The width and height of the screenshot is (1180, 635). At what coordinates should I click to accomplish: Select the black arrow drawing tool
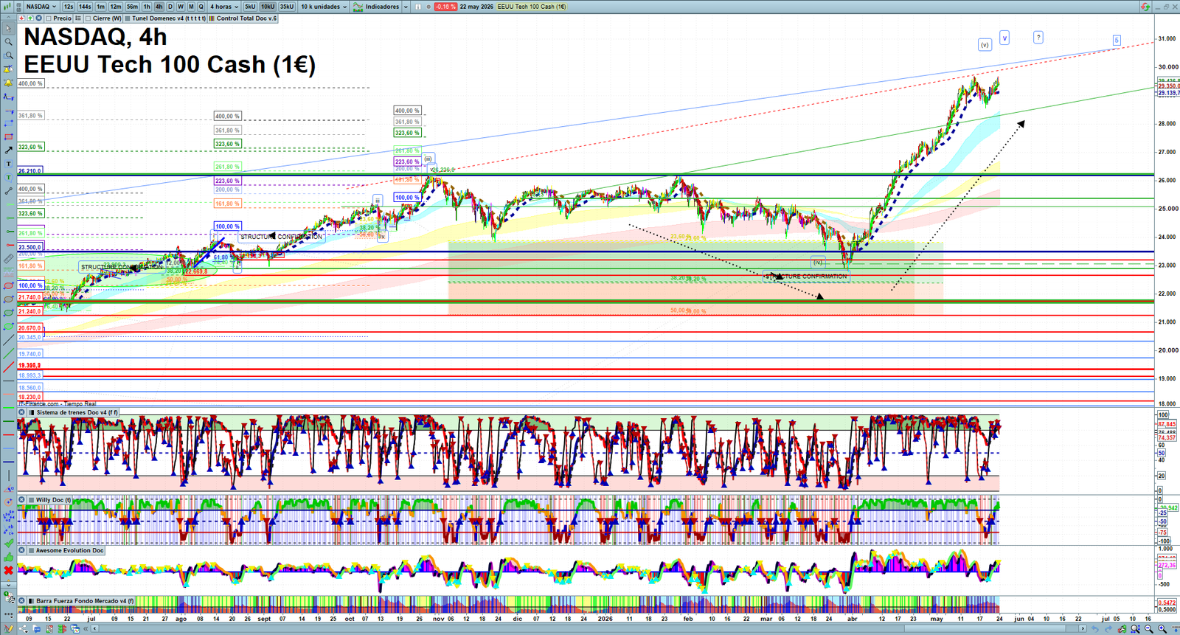8,150
